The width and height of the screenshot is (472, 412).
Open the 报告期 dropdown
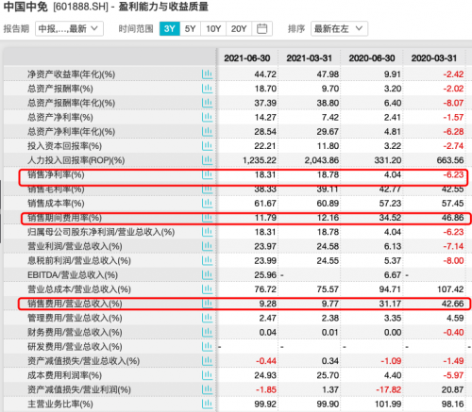(x=69, y=29)
